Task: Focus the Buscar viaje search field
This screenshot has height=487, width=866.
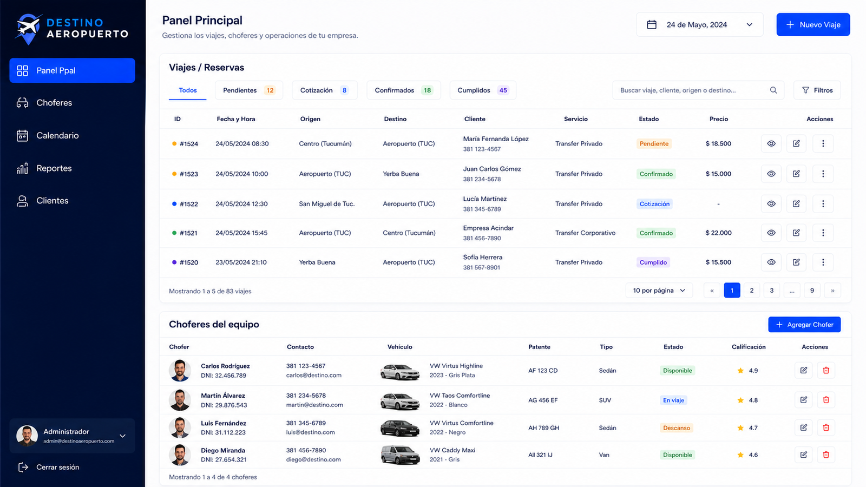Action: [698, 90]
